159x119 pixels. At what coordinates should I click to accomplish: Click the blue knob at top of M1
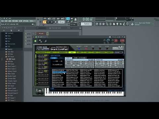click(79, 49)
